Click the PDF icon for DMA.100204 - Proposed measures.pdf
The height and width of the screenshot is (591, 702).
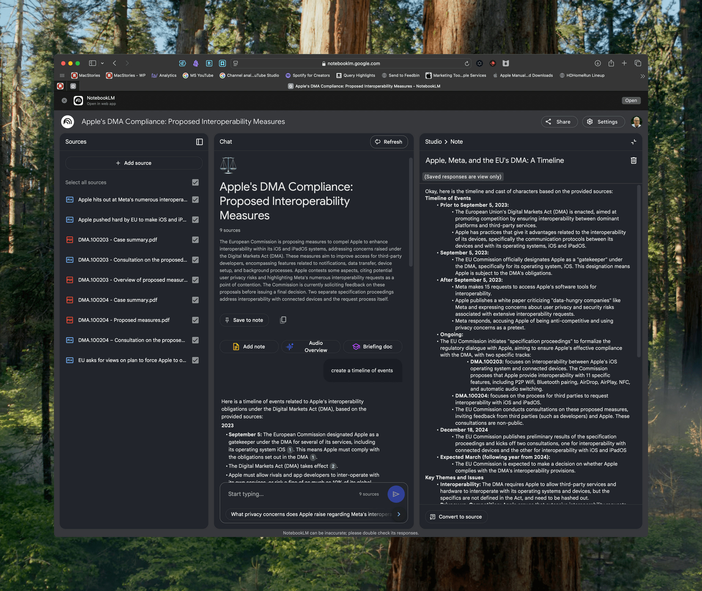click(70, 320)
